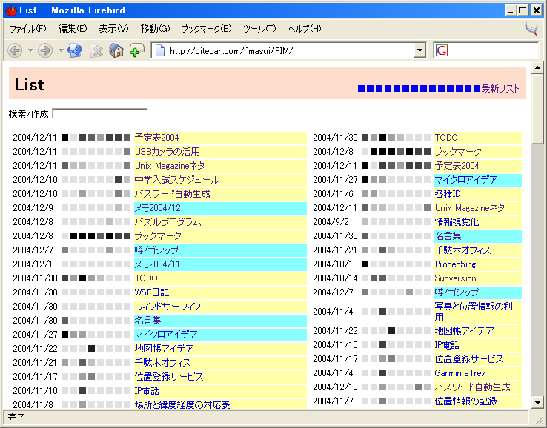
Task: Click the date 2004/12/1
Action: [x=33, y=264]
